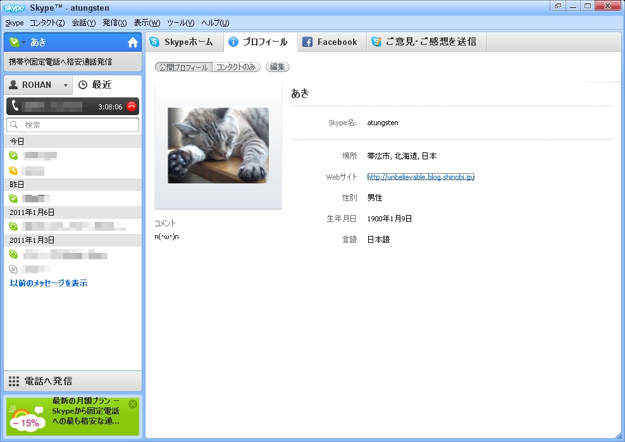Switch to the Skypeホーム tab

(184, 42)
